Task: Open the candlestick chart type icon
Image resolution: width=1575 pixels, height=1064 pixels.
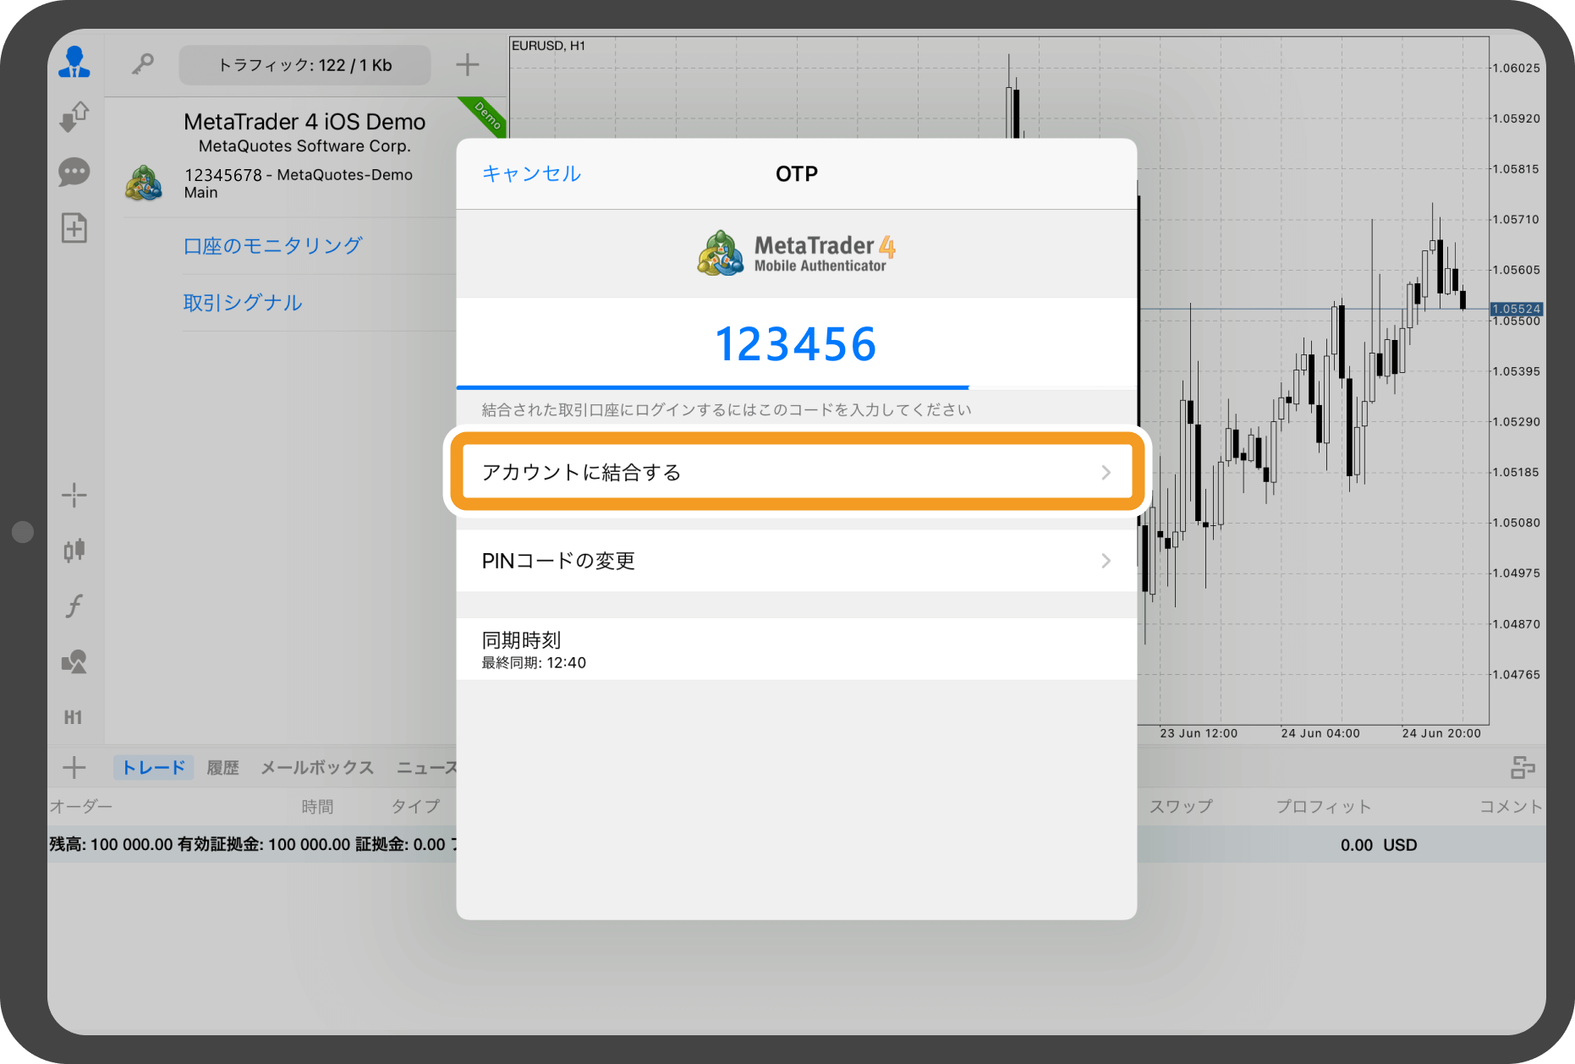Action: pyautogui.click(x=74, y=551)
